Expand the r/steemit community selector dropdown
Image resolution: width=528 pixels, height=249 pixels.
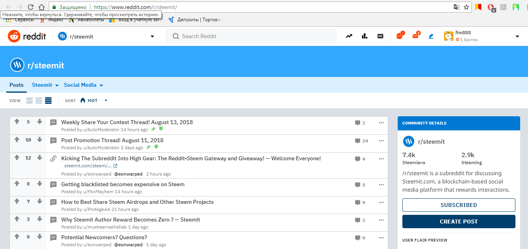coord(152,37)
